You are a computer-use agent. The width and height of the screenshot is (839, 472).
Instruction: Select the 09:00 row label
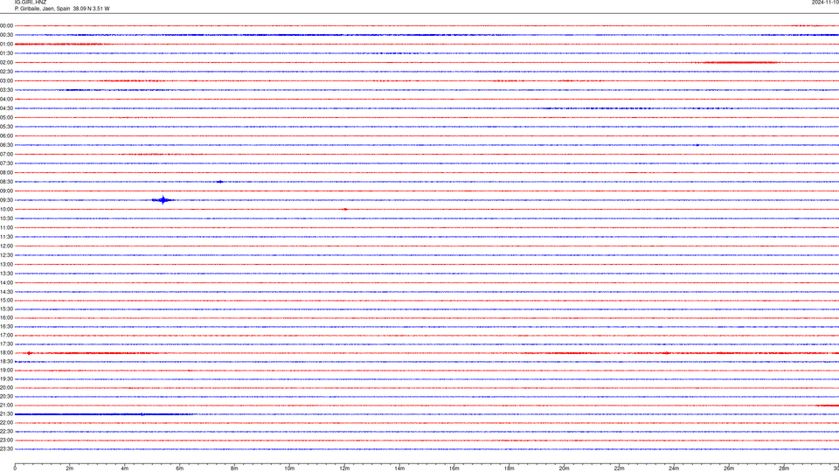coord(6,191)
